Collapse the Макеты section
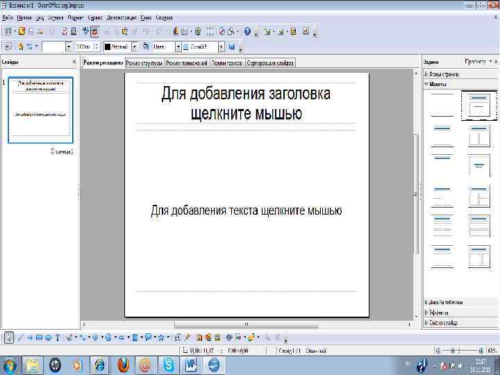The height and width of the screenshot is (375, 500). tap(461, 85)
